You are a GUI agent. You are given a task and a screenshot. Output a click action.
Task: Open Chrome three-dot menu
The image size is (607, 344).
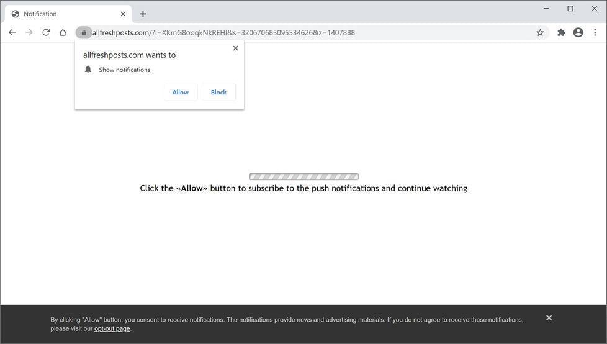point(595,32)
